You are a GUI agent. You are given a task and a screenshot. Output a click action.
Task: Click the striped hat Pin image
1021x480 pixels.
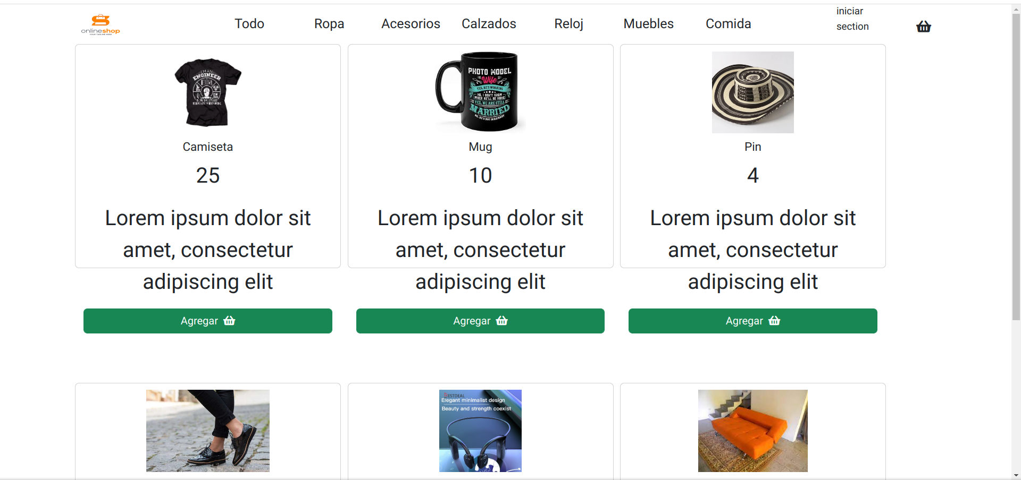click(x=752, y=92)
